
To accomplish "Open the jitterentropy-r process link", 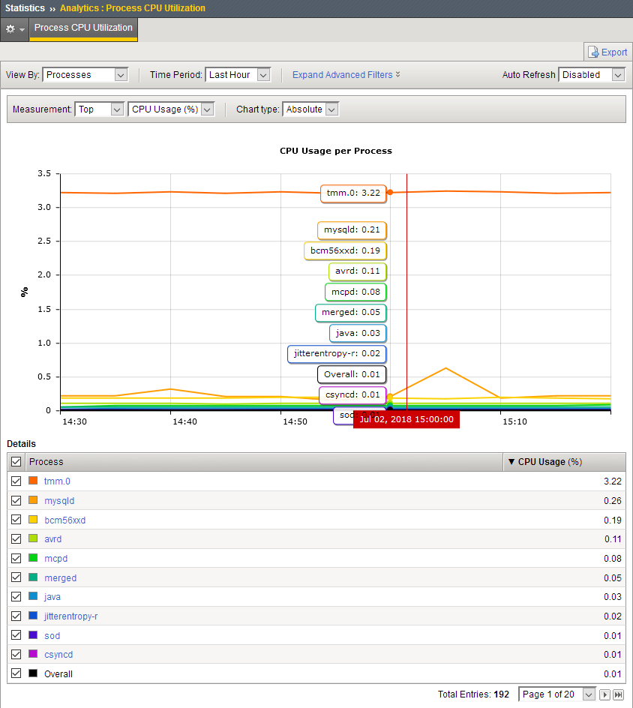I will pos(70,616).
